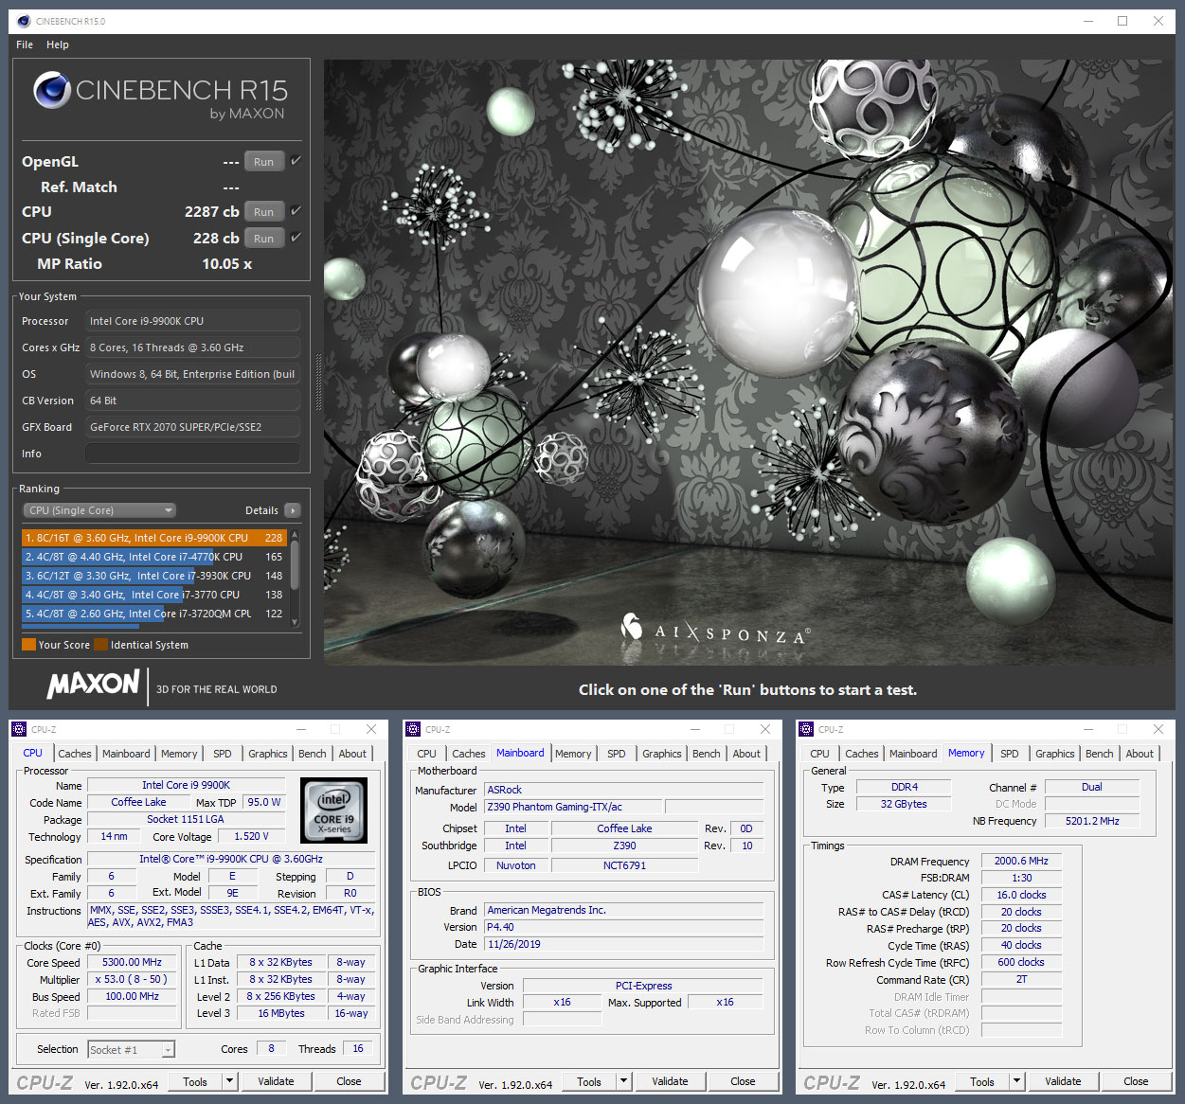Minimize the Cinebench R15 window
Image resolution: width=1185 pixels, height=1104 pixels.
1088,21
